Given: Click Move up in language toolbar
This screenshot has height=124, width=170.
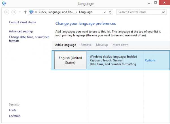Looking at the screenshot, I should (x=102, y=45).
